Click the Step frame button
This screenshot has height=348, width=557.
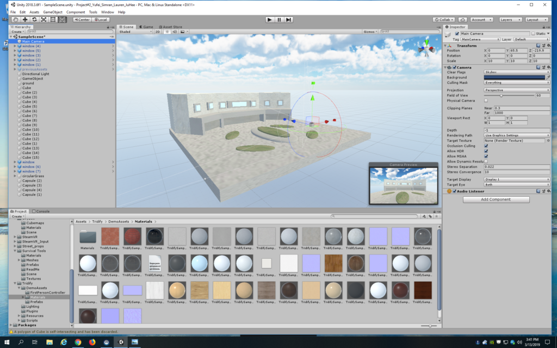288,20
